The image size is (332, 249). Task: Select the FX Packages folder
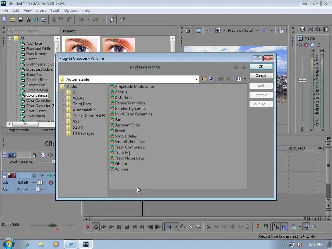tap(83, 133)
